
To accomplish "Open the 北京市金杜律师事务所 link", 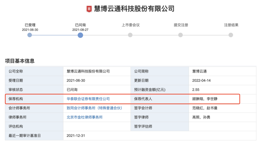I will (x=84, y=117).
